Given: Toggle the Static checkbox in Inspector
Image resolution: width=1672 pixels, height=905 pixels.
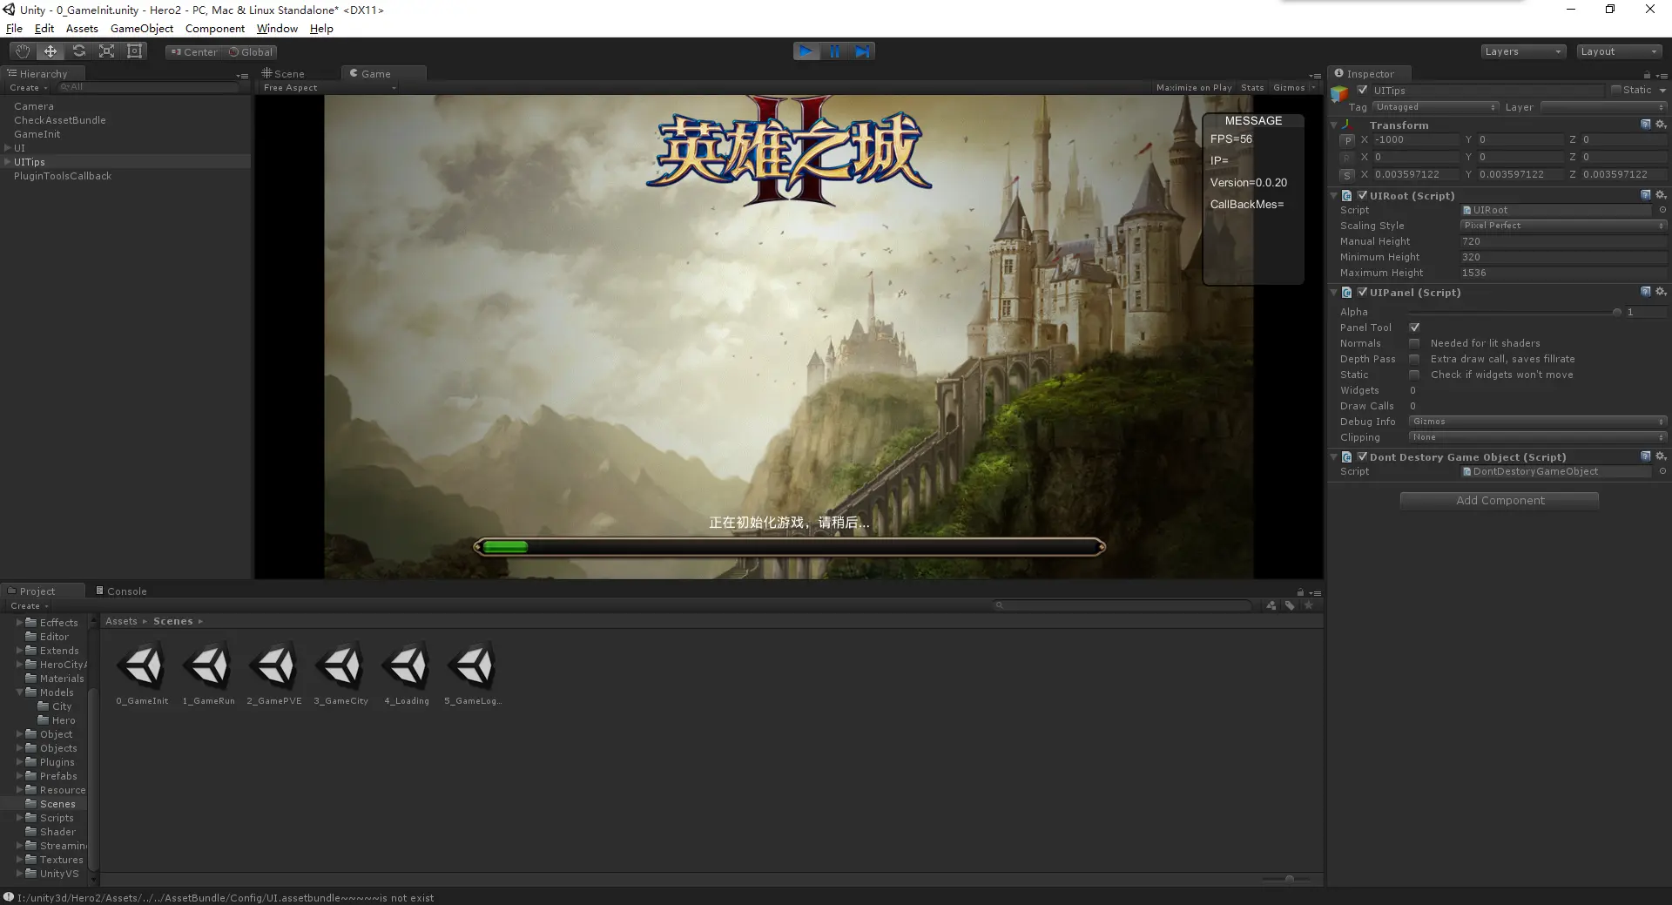Looking at the screenshot, I should tap(1616, 90).
